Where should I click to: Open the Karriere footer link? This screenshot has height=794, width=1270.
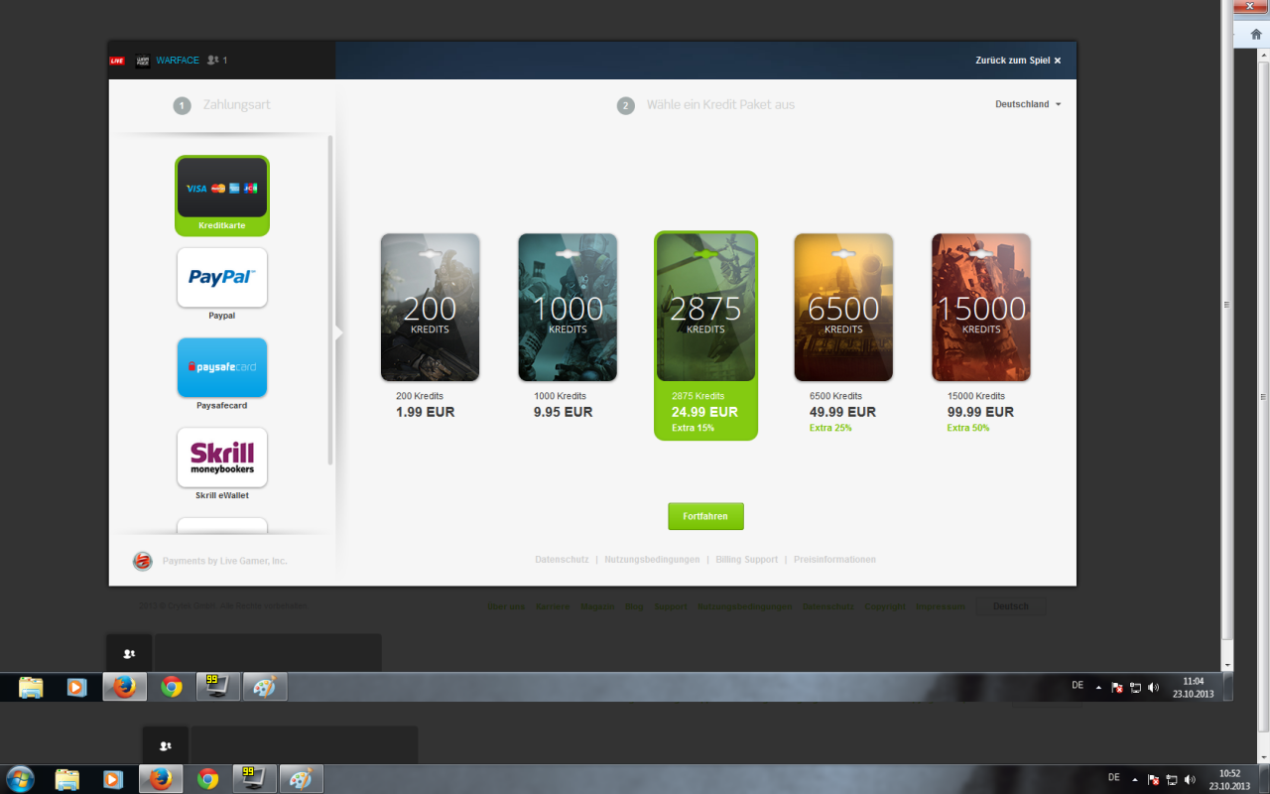point(553,606)
